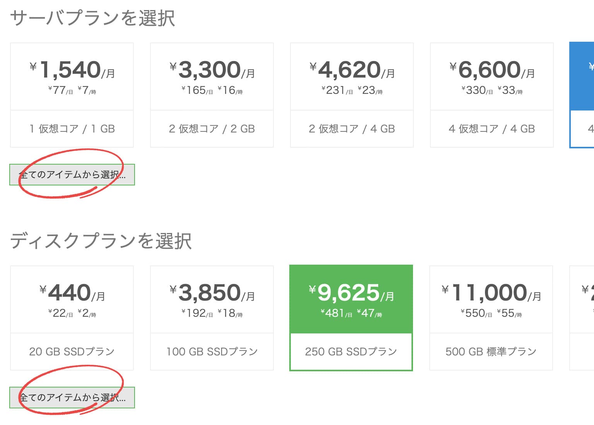Click the ¥3,850/月 price text
The height and width of the screenshot is (425, 594).
(x=212, y=293)
